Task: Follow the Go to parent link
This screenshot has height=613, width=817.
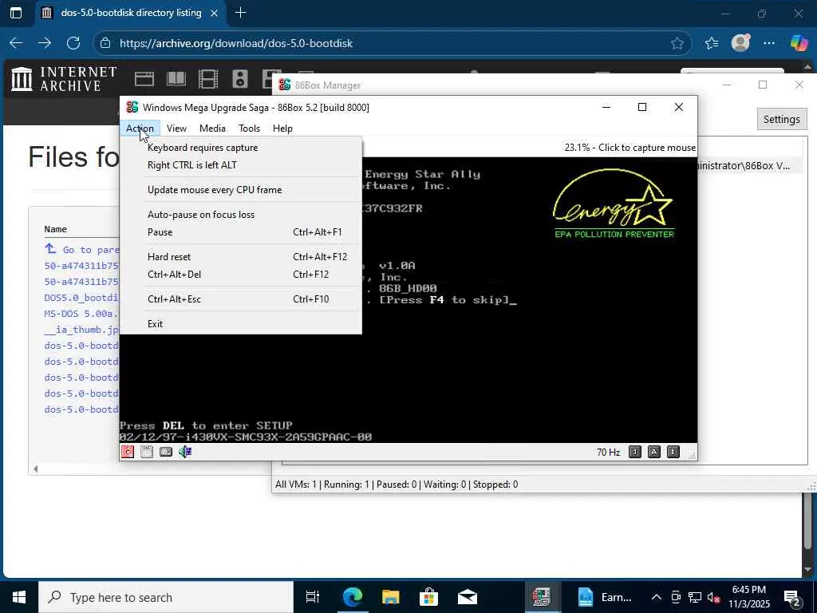Action: pyautogui.click(x=82, y=249)
